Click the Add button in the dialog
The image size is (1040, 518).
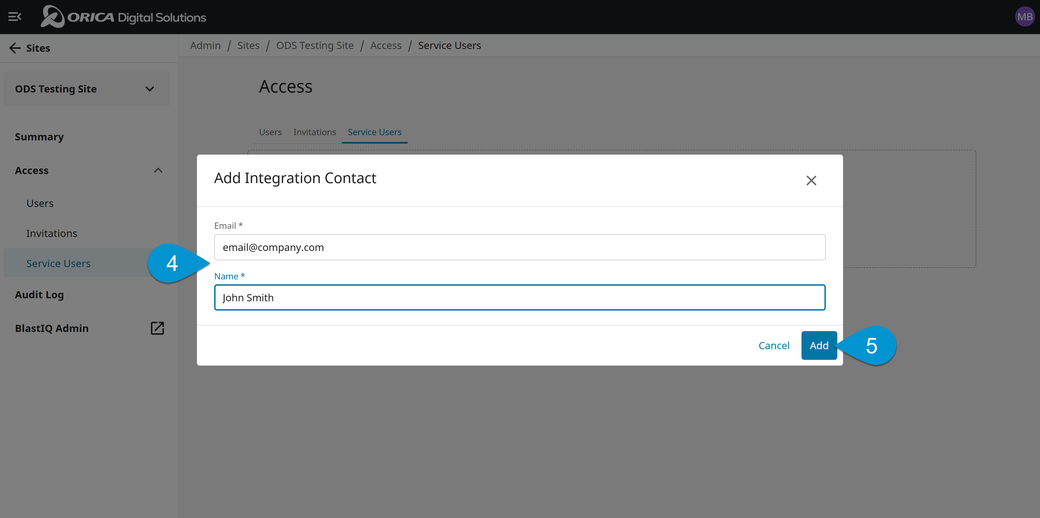(819, 346)
